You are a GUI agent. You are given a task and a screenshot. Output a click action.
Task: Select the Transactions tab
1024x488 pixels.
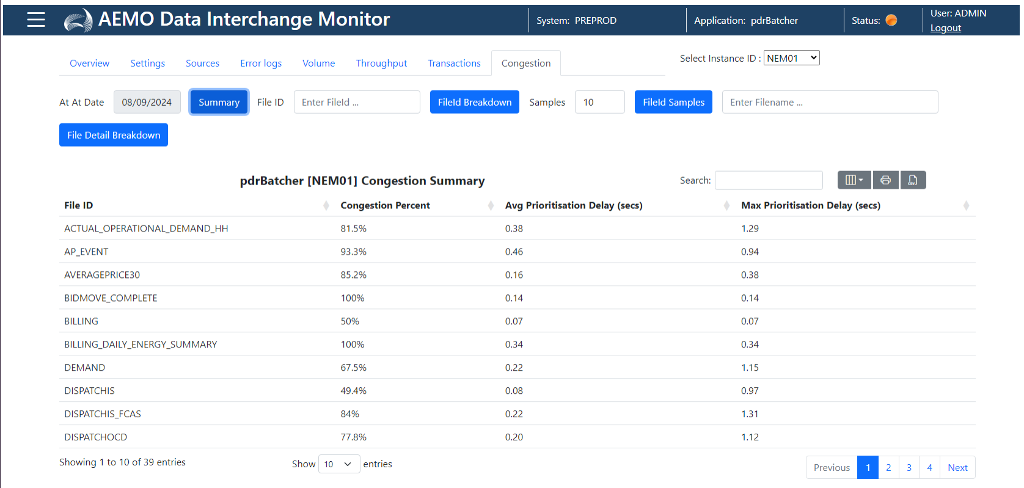click(x=454, y=64)
